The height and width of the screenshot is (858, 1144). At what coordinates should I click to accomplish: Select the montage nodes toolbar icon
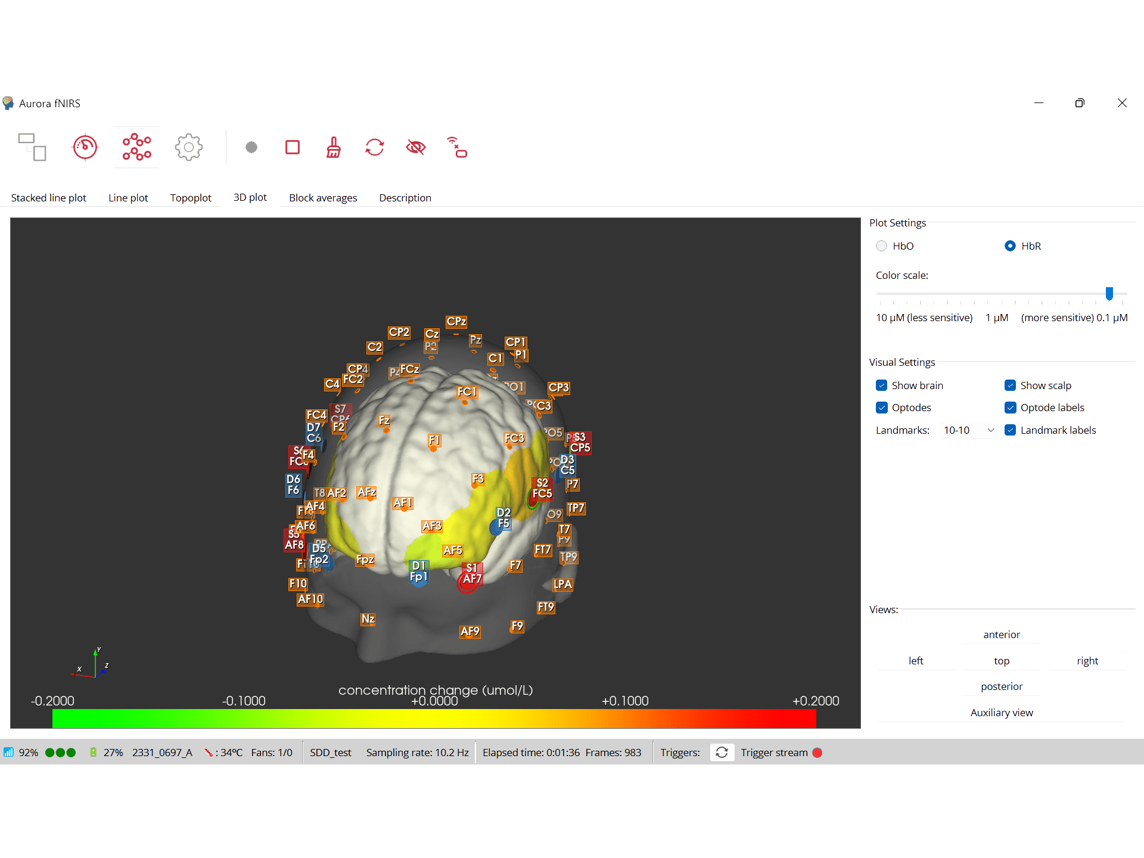(x=136, y=147)
